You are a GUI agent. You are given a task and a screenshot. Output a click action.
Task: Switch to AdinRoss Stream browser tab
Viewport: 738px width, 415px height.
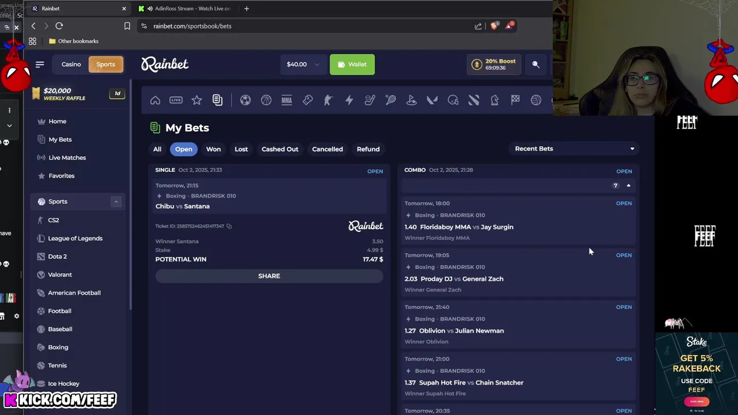(187, 9)
